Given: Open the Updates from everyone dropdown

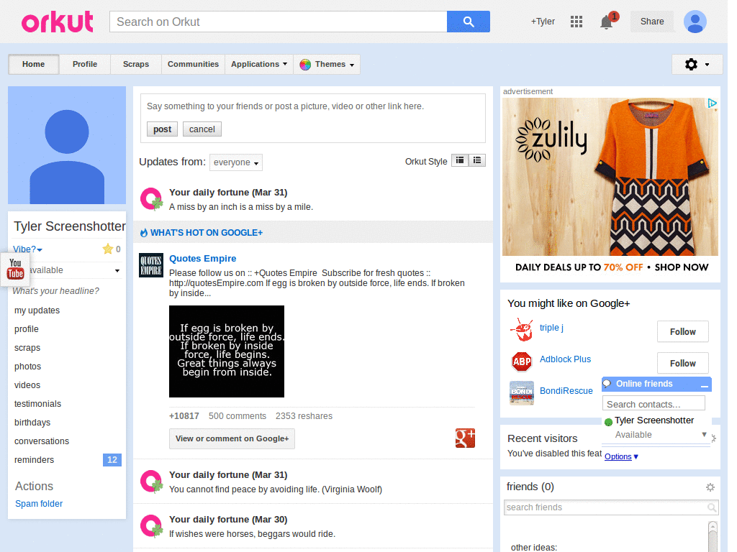Looking at the screenshot, I should tap(236, 162).
